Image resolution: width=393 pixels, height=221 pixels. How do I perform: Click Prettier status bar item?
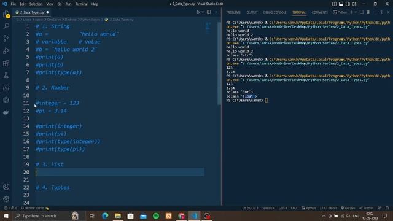click(x=366, y=208)
